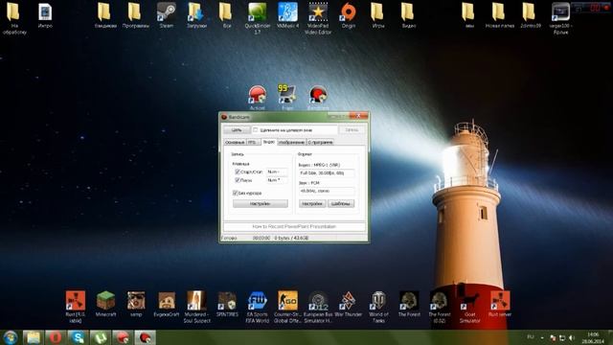Click the Цель button in Bandicam

(x=237, y=130)
